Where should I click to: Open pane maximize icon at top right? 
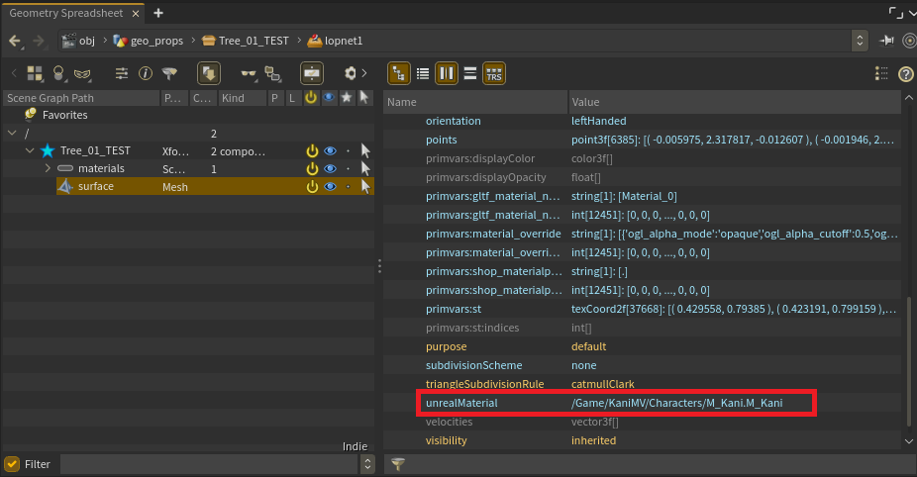tap(895, 13)
